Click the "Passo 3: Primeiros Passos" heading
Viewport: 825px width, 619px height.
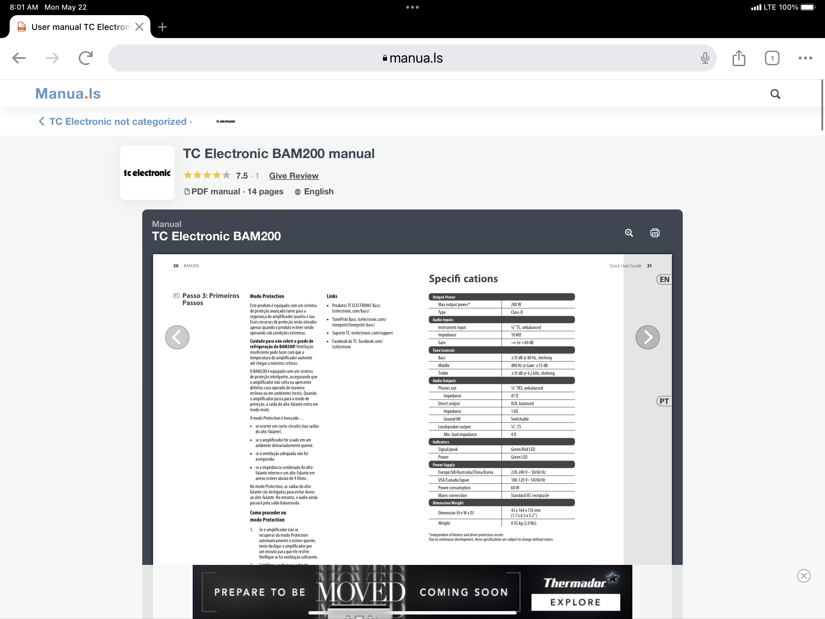point(211,299)
